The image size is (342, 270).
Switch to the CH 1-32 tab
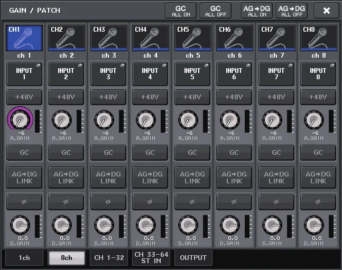(109, 258)
